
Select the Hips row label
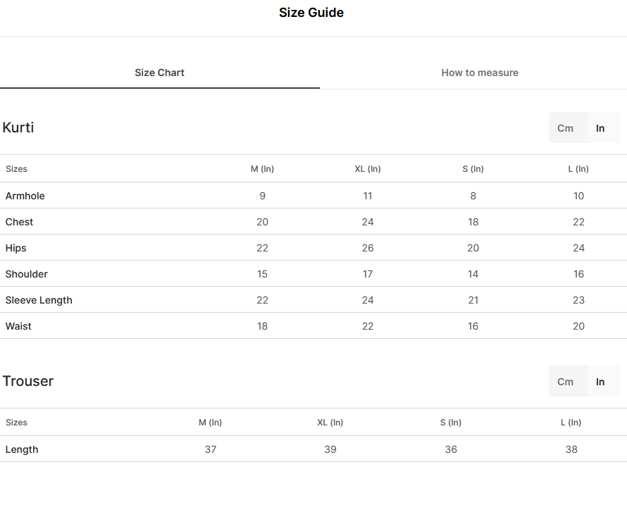tap(16, 248)
